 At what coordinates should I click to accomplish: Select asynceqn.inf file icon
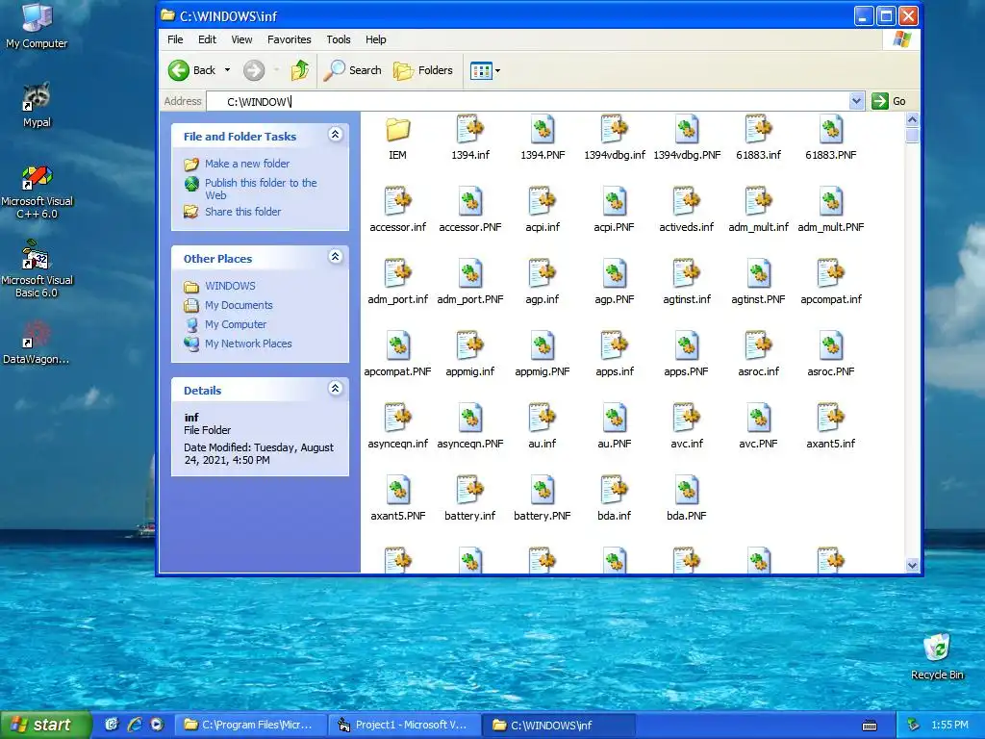[397, 418]
